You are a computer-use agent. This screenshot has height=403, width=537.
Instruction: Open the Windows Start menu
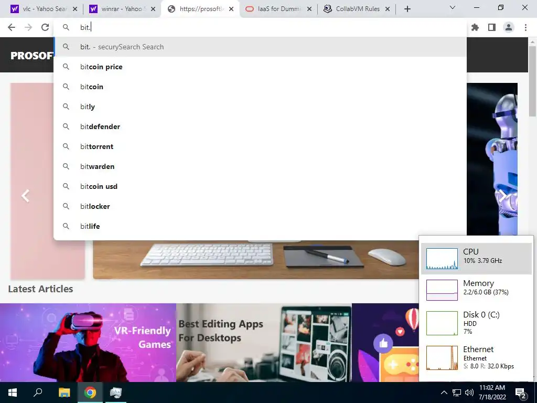click(x=13, y=393)
